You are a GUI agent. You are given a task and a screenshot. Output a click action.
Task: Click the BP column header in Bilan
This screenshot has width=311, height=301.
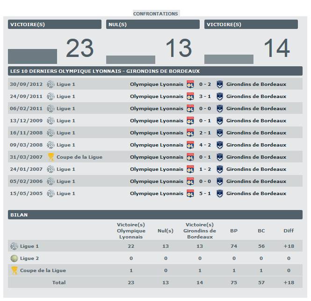point(233,231)
